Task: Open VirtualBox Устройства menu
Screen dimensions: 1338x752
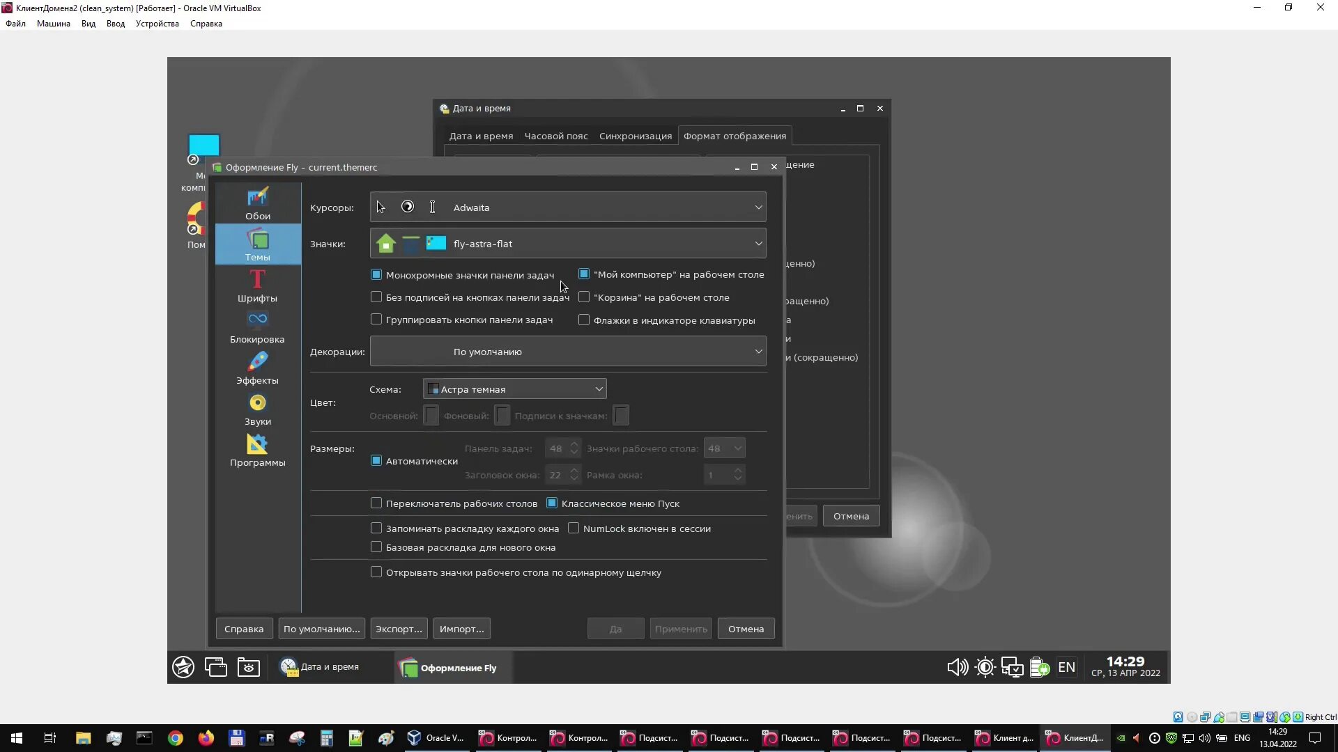Action: pos(157,24)
